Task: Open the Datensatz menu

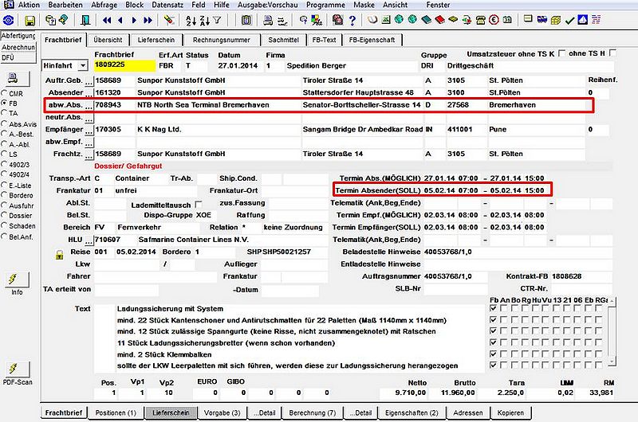Action: point(167,5)
